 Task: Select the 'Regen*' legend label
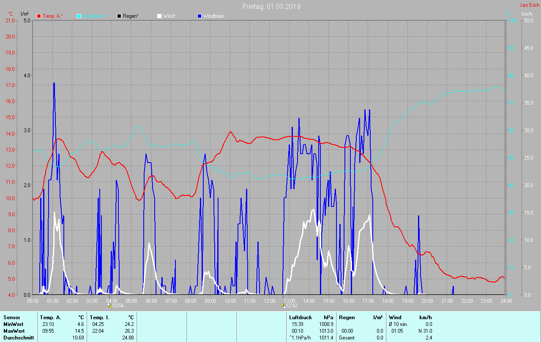click(x=131, y=16)
